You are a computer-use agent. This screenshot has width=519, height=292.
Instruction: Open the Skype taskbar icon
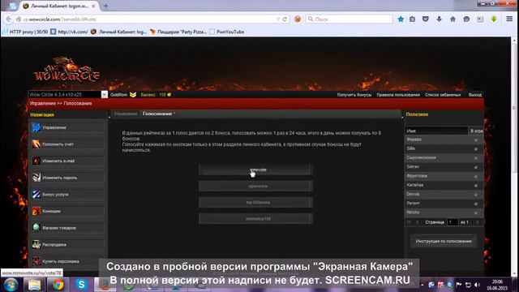pyautogui.click(x=81, y=285)
